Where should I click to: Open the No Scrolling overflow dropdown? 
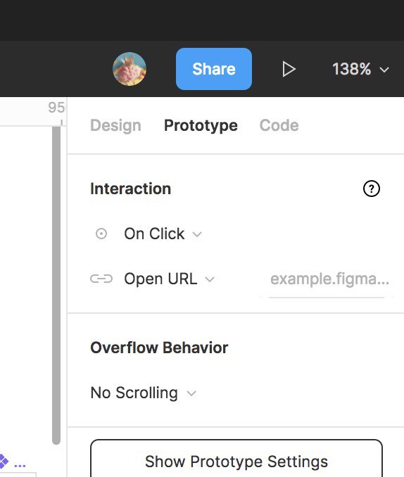(x=144, y=393)
